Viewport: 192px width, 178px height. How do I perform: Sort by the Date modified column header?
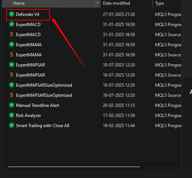(116, 3)
